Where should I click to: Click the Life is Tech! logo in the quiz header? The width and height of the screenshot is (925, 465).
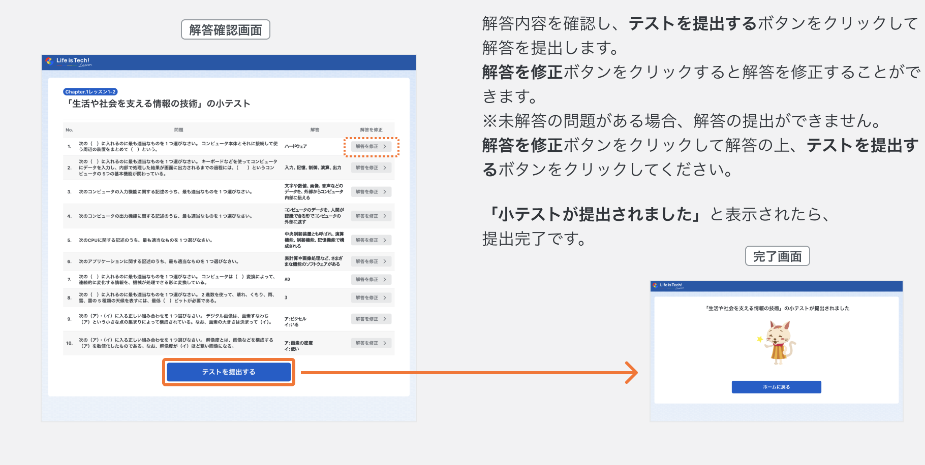click(x=69, y=62)
